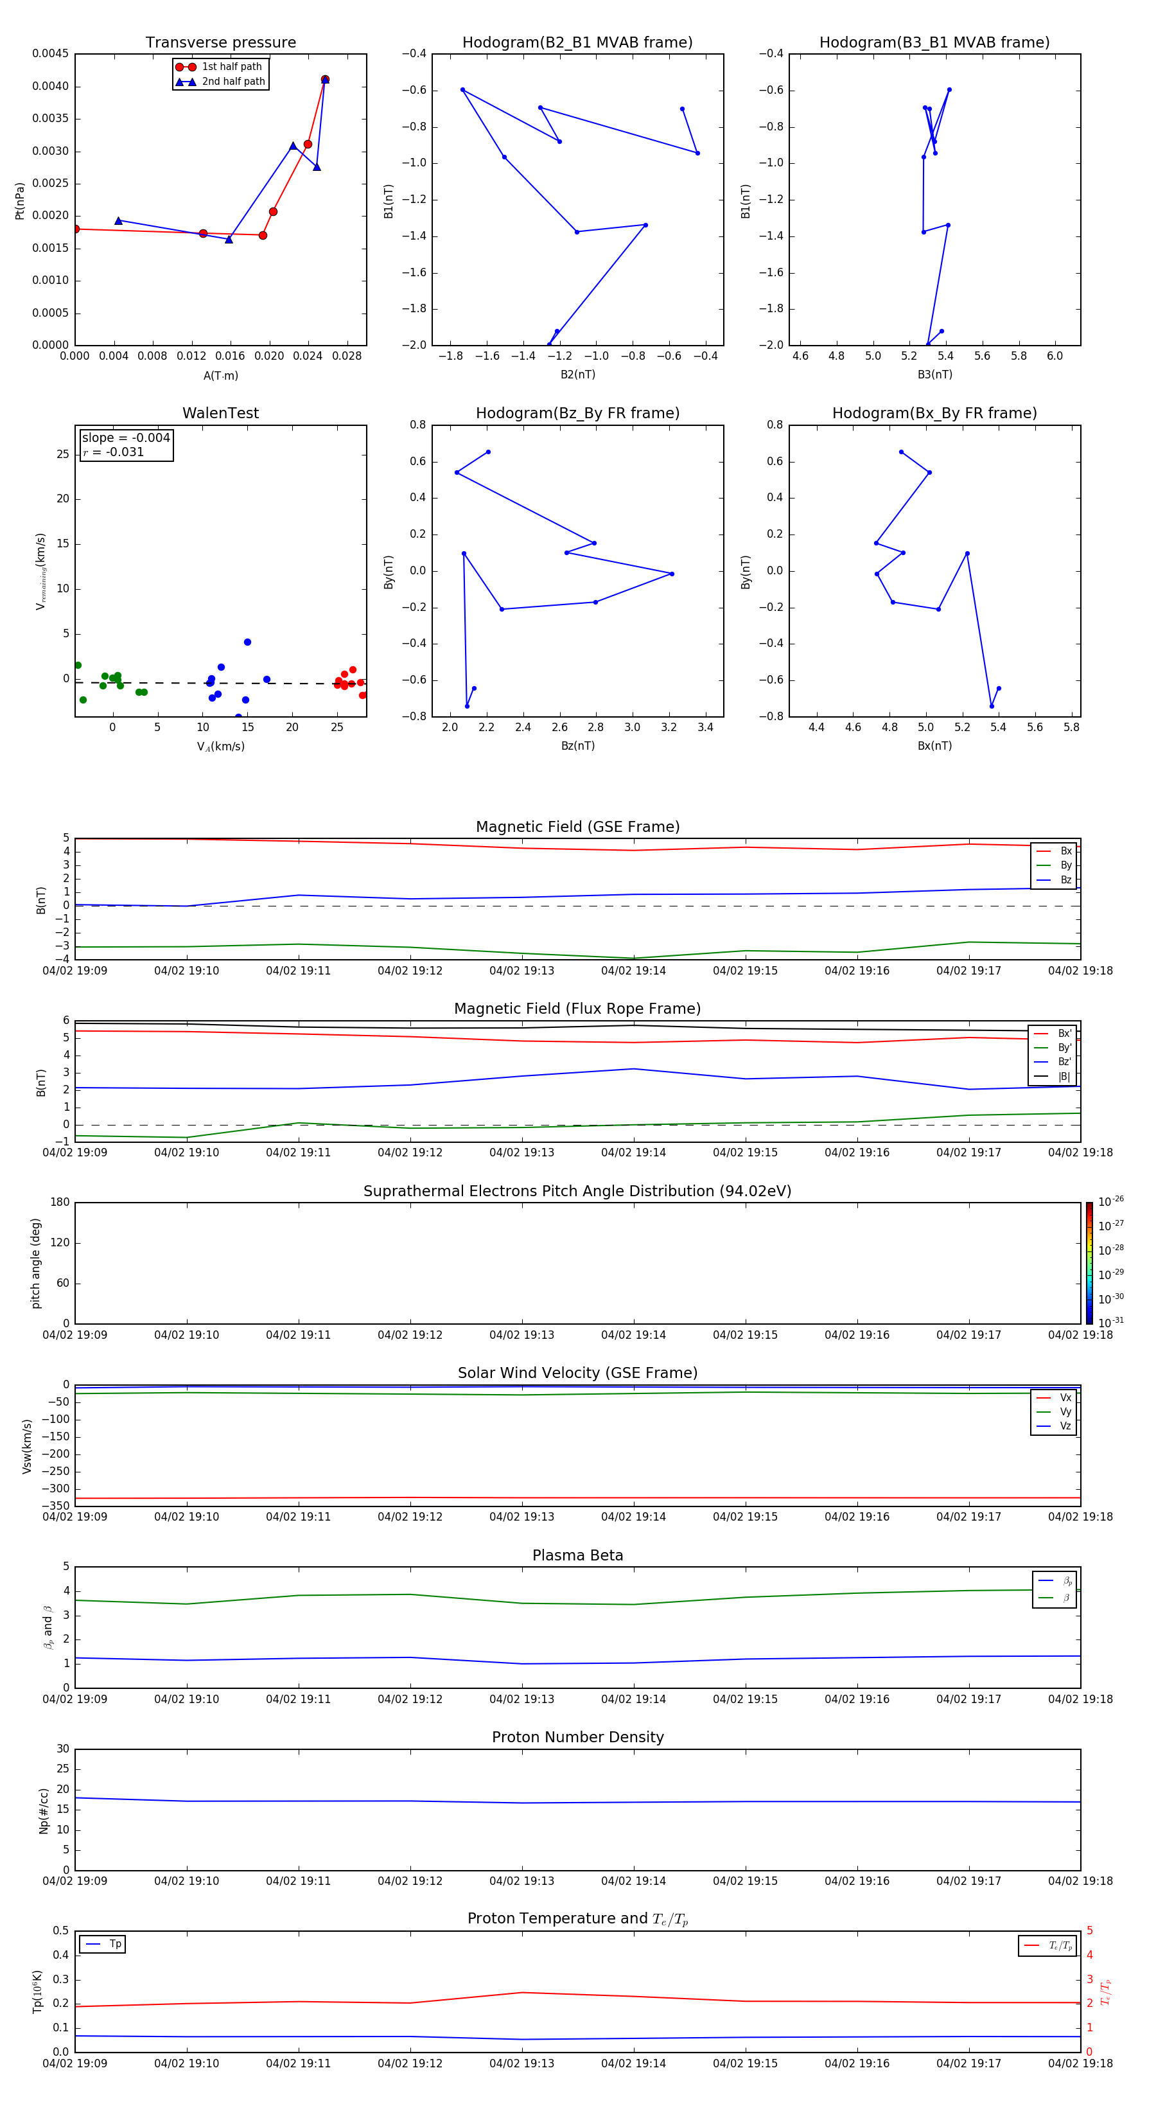The width and height of the screenshot is (1156, 2120).
Task: Click the 'Hodogram(B3_B1 MVAB frame)' title
Action: [934, 43]
